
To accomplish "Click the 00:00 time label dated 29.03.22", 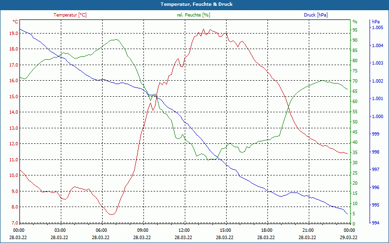I will click(x=350, y=230).
